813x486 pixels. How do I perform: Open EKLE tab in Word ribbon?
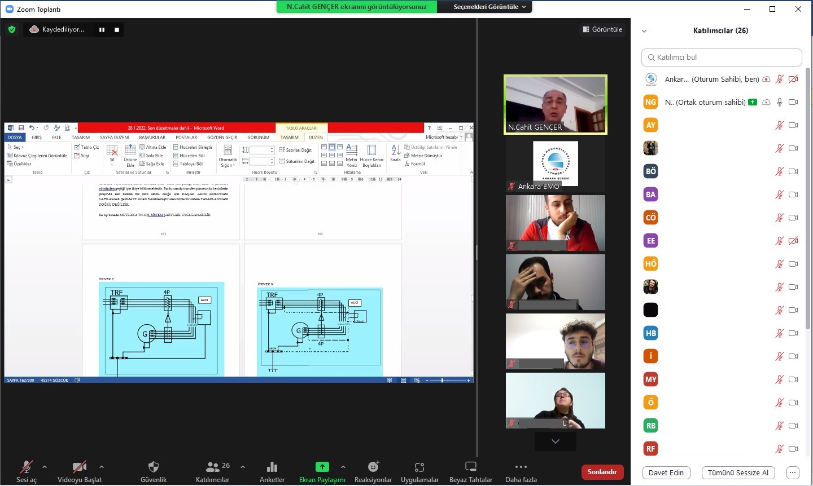56,138
